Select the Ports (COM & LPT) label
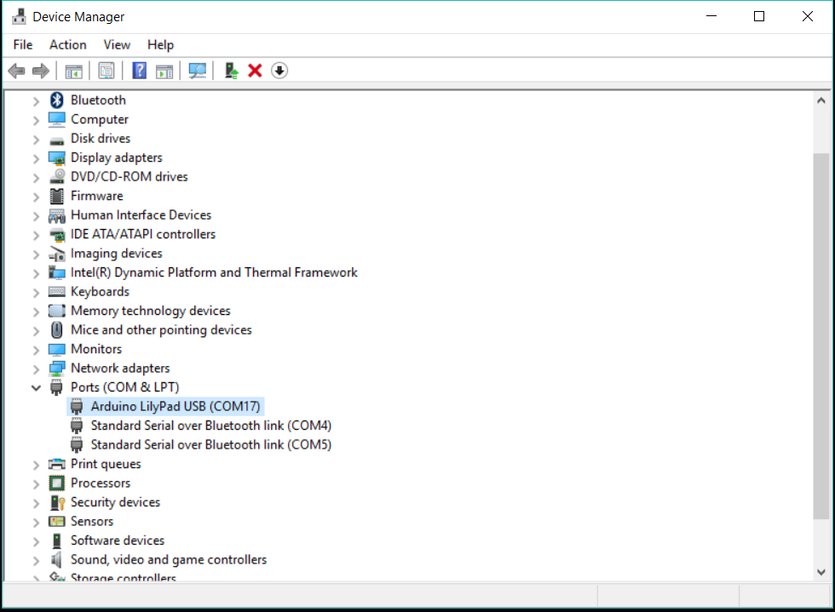Screen dimensions: 835x612 click(124, 387)
